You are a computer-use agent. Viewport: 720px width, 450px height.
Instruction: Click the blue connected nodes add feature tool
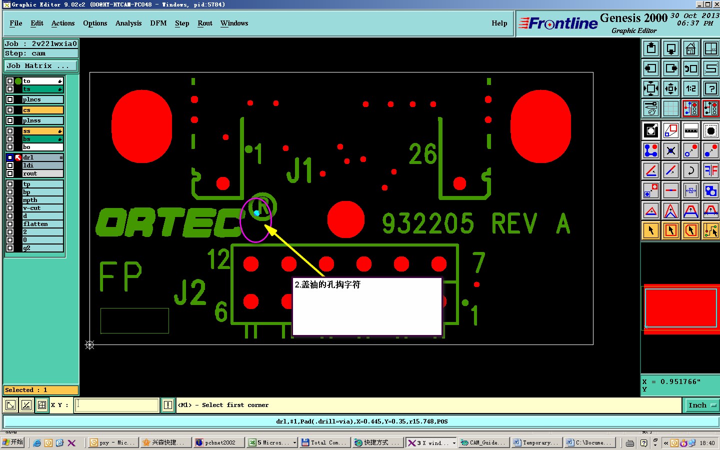click(x=651, y=150)
